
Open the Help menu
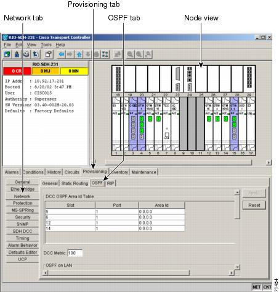pos(60,45)
